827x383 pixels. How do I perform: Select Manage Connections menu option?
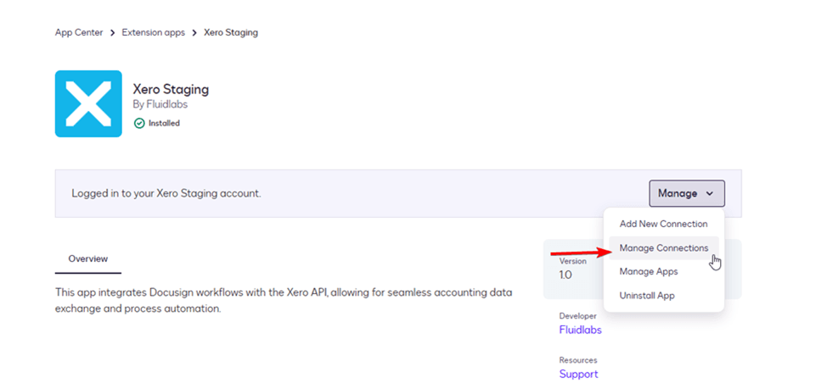tap(663, 248)
